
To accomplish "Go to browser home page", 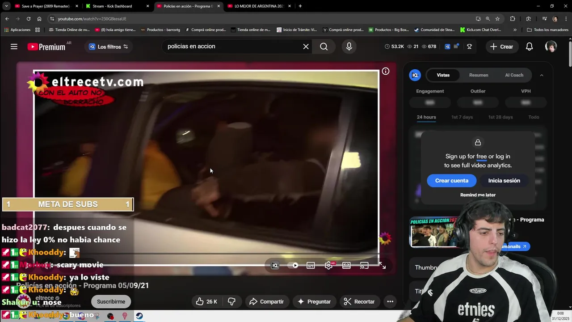I will tap(39, 19).
